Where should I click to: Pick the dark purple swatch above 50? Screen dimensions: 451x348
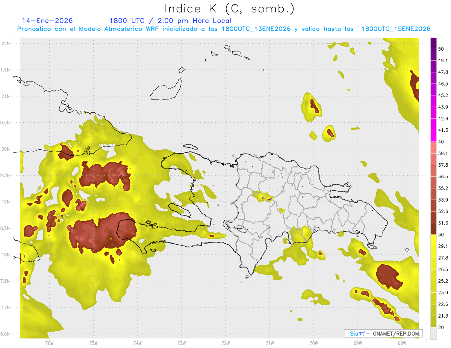pyautogui.click(x=433, y=43)
